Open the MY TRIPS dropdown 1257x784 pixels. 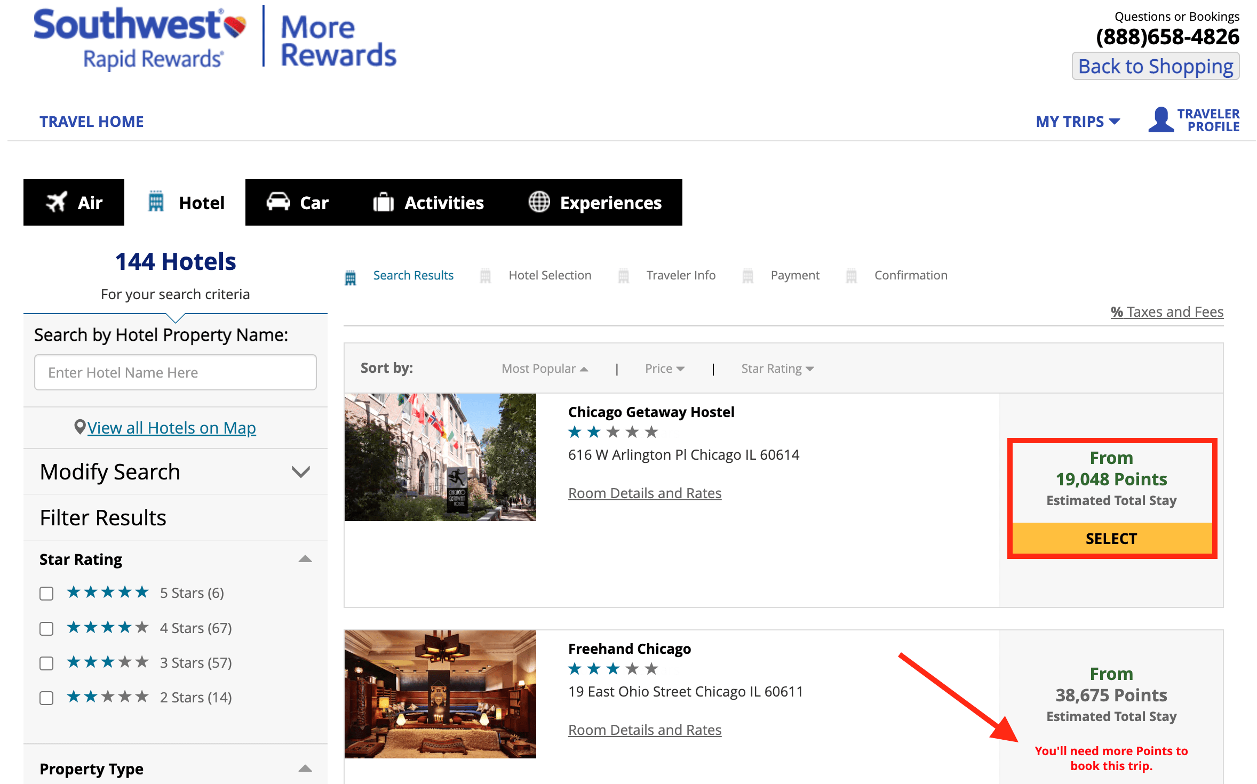coord(1078,122)
